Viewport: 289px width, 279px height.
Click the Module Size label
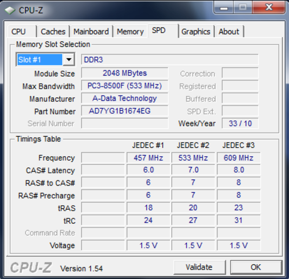[x=55, y=74]
